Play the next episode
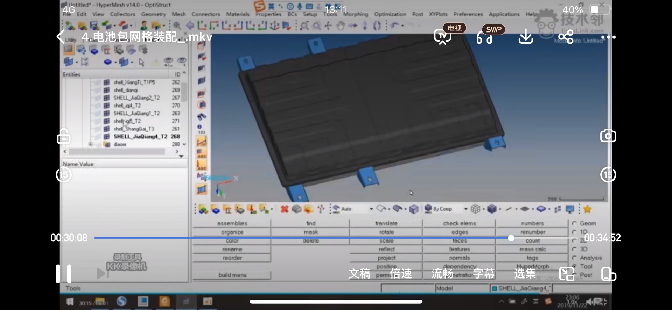 click(x=102, y=273)
